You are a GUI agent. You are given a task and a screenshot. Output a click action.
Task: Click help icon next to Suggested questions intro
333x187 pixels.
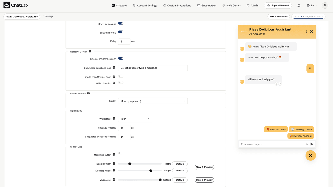[x=114, y=68]
